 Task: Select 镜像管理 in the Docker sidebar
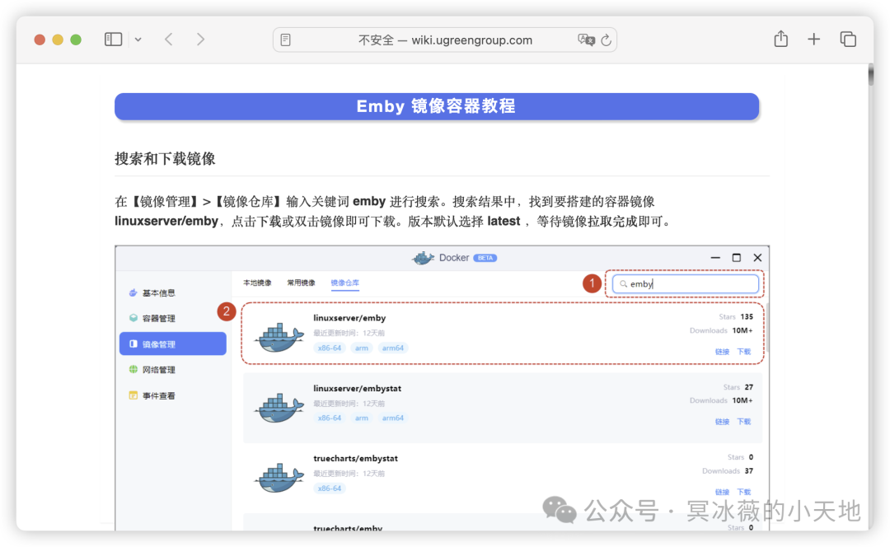(172, 344)
